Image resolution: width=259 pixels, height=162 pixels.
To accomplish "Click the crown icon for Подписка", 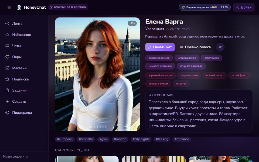I will 7,79.
